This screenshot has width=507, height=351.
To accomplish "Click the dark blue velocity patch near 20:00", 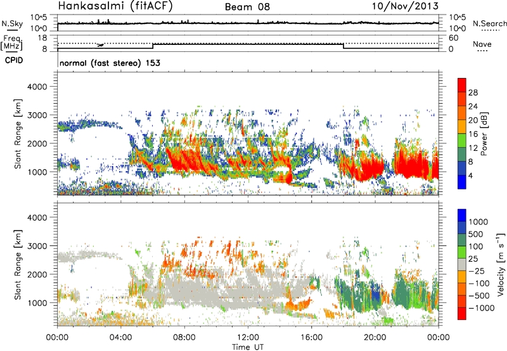I will click(x=376, y=293).
